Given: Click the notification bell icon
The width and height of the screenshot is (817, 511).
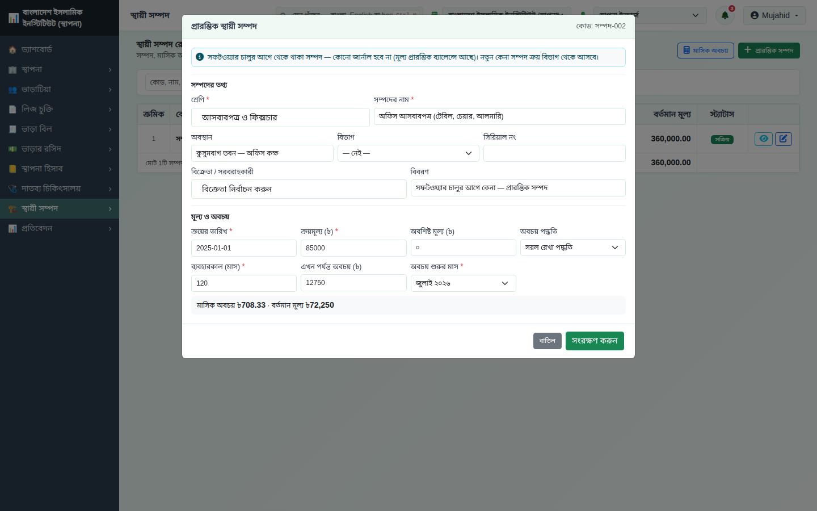Looking at the screenshot, I should pos(725,15).
